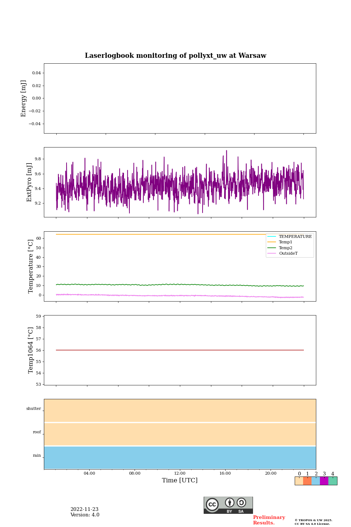This screenshot has height=527, width=351.
Task: Click the Temp2 legend entry
Action: pyautogui.click(x=280, y=248)
